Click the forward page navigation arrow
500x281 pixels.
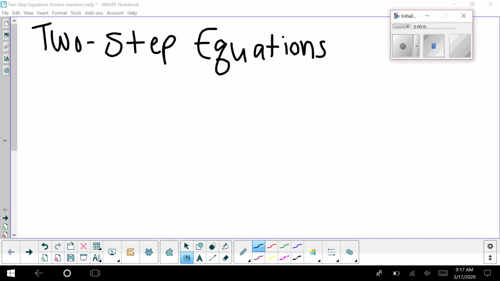click(x=29, y=252)
